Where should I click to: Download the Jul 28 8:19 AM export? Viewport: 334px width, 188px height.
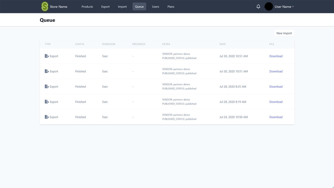276,102
